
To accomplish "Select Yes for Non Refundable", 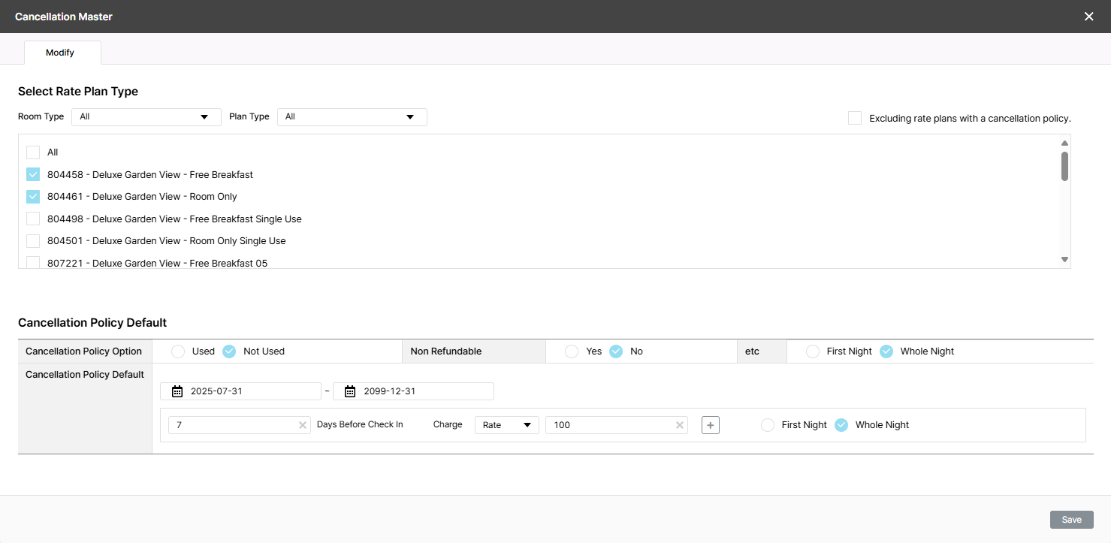I will pyautogui.click(x=572, y=351).
